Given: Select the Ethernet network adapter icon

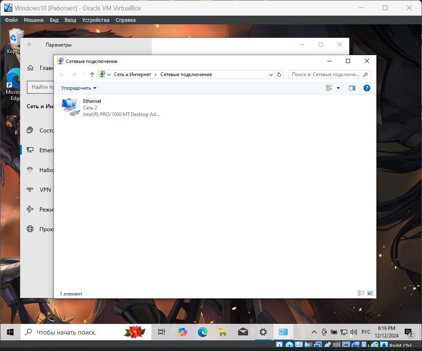Looking at the screenshot, I should coord(70,107).
